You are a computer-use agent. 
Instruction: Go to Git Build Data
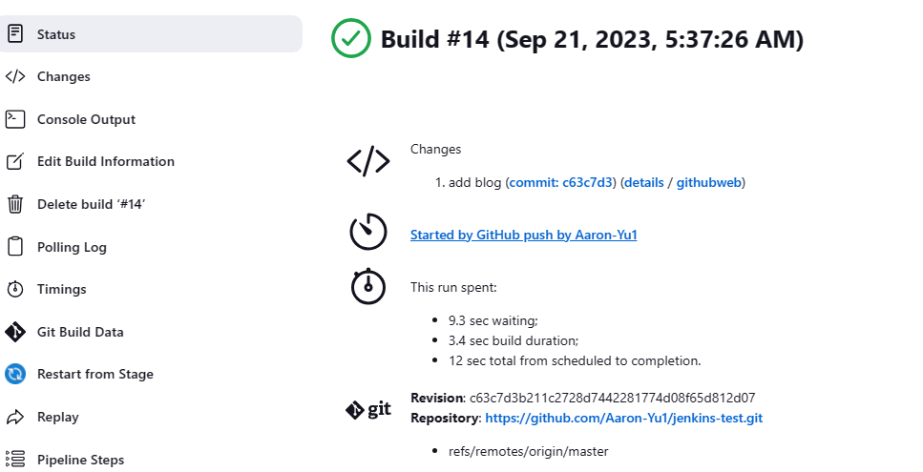80,332
